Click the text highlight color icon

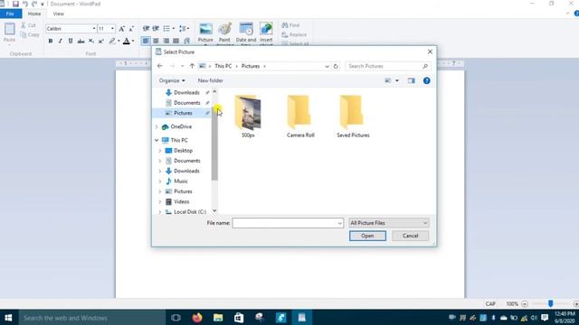coord(112,41)
